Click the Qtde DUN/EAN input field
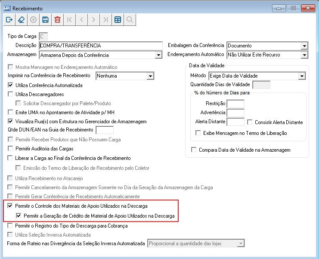319x259 pixels. 105,130
